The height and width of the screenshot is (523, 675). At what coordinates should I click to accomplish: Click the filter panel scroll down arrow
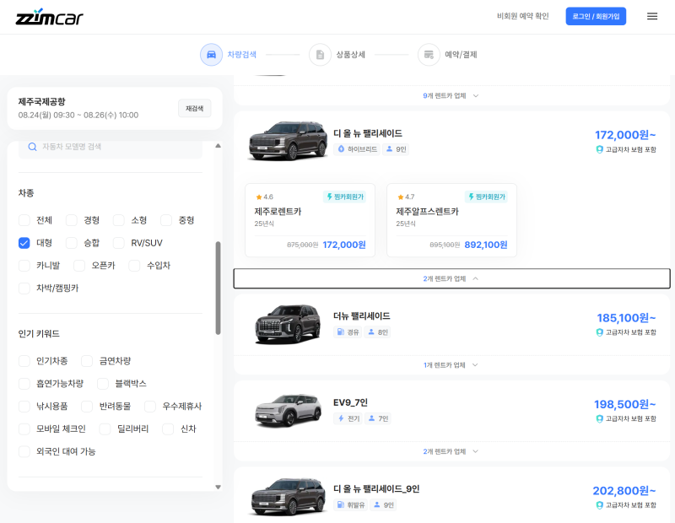[x=219, y=488]
